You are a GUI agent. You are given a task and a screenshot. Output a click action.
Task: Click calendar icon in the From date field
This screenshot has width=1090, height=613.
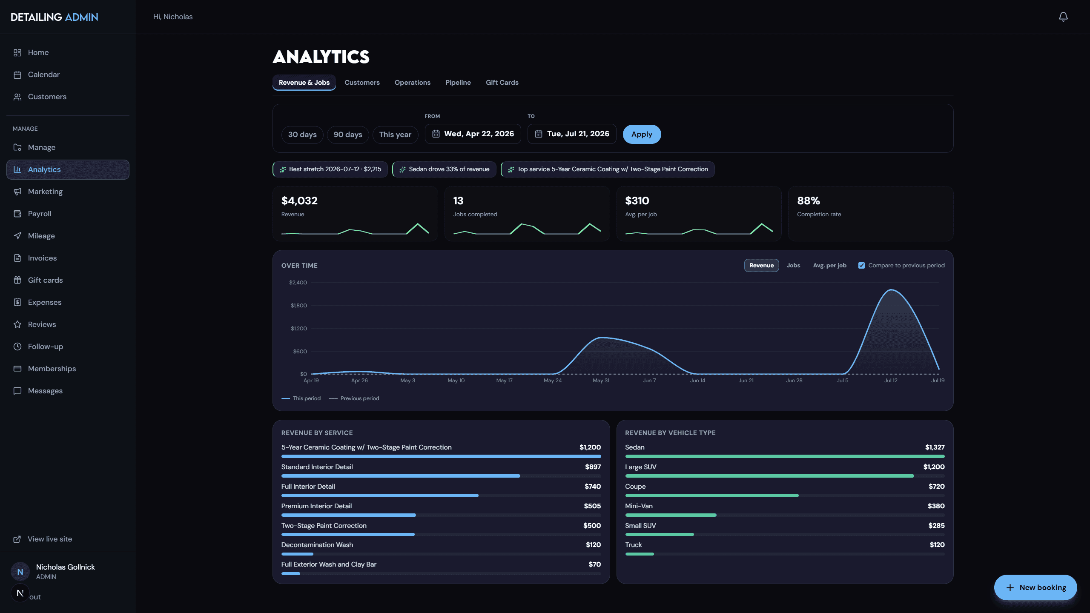pos(436,134)
